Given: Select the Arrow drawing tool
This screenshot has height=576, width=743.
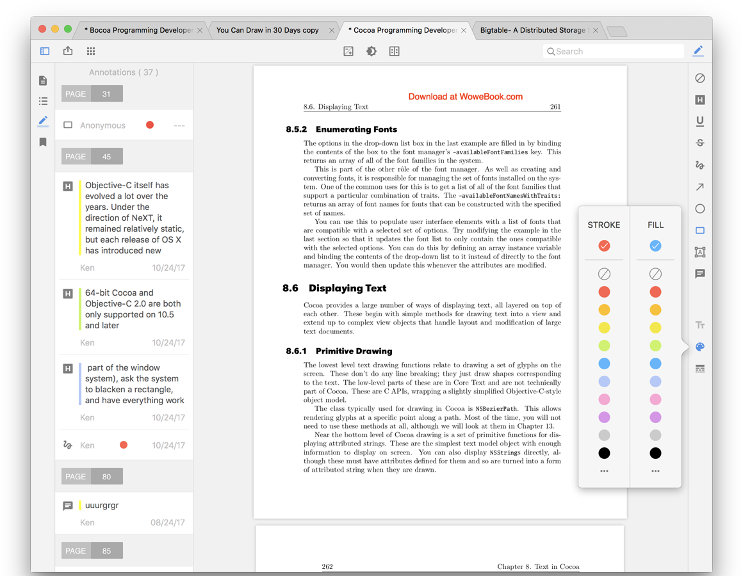Looking at the screenshot, I should tap(699, 186).
